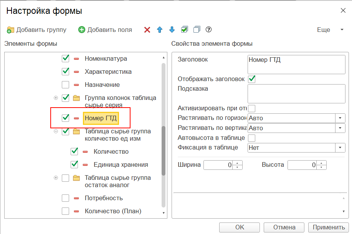Uncheck the Отображать заголовок checkbox

(x=252, y=79)
